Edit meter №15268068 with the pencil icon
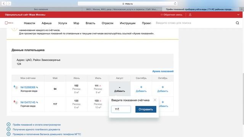 point(37,87)
